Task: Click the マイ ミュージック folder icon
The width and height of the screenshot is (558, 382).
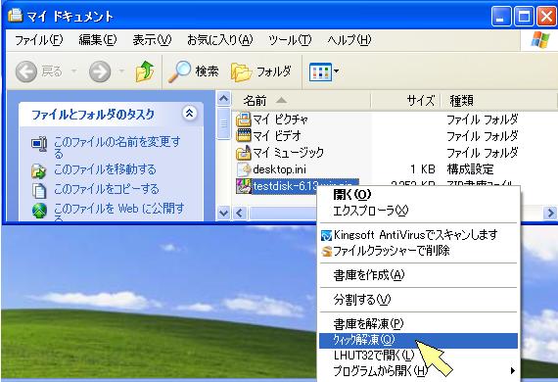Action: coord(244,153)
